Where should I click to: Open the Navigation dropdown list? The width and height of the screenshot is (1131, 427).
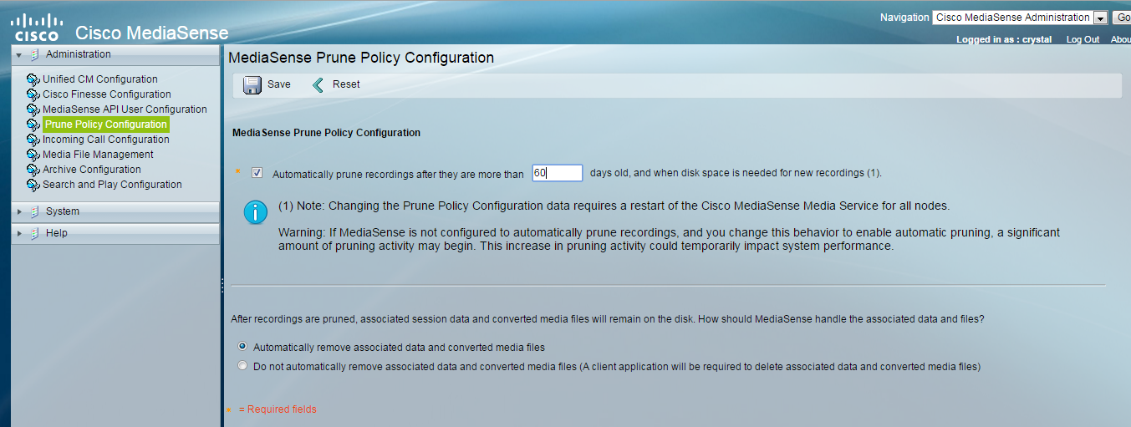[x=1100, y=18]
